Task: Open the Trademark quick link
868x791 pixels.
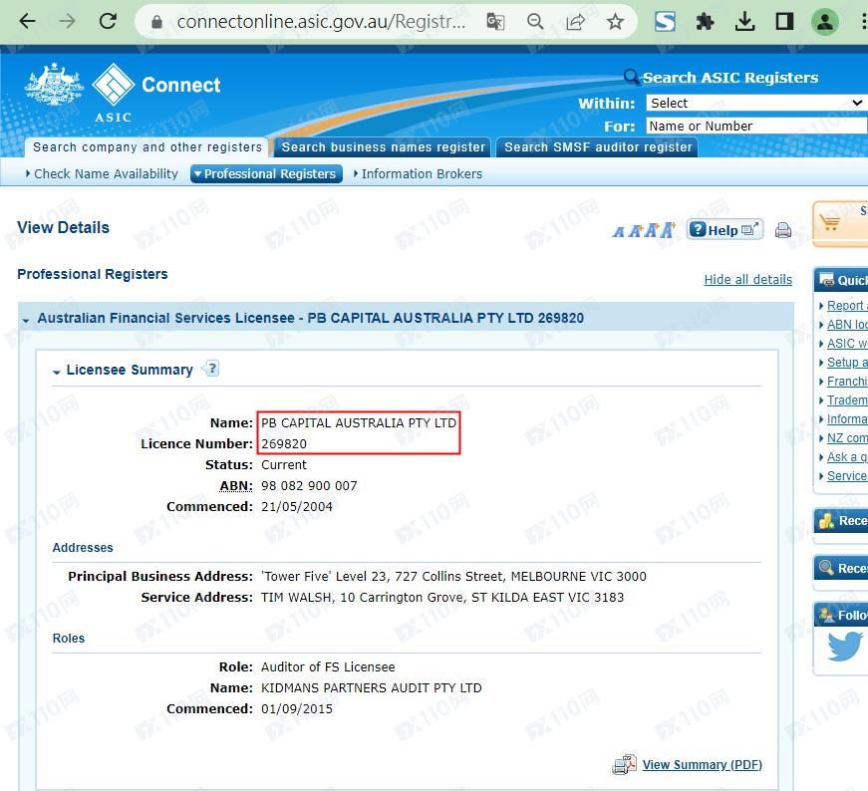Action: click(847, 400)
